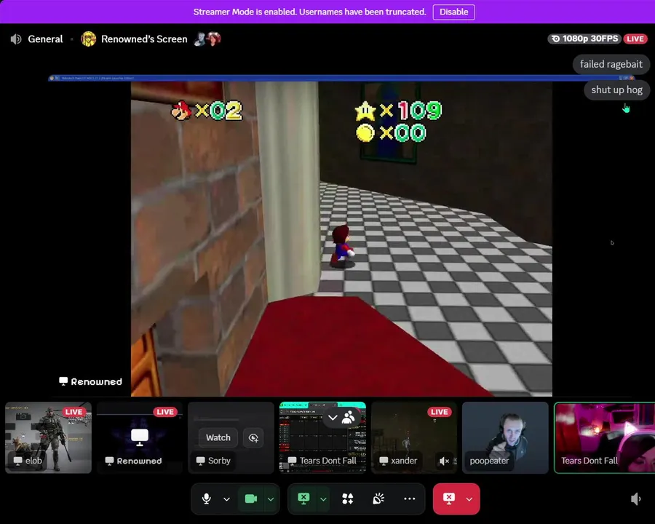Open the 1080p 30FPS stream quality badge
Viewport: 655px width, 524px height.
584,39
